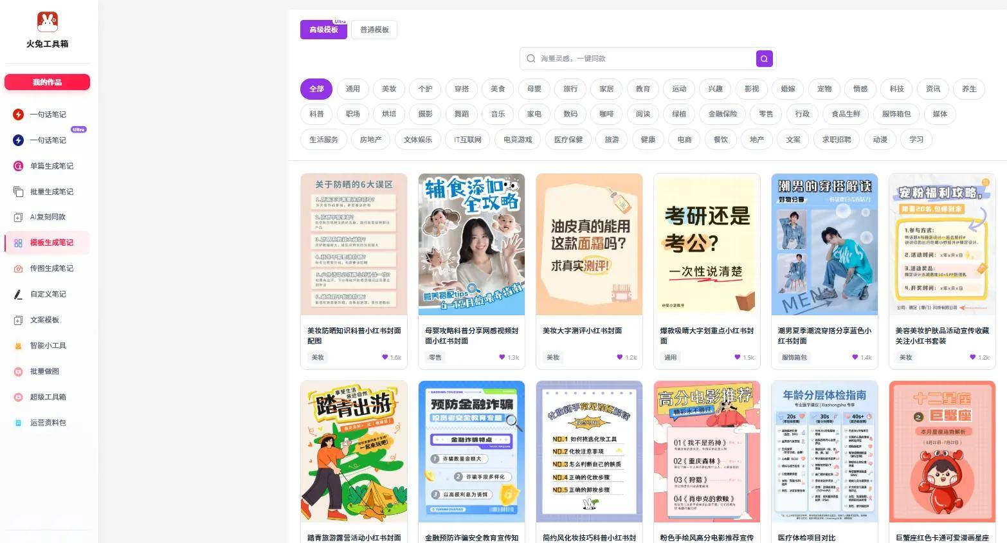The height and width of the screenshot is (543, 1007).
Task: Open 单篇生成笔记 sidebar icon
Action: tap(19, 166)
